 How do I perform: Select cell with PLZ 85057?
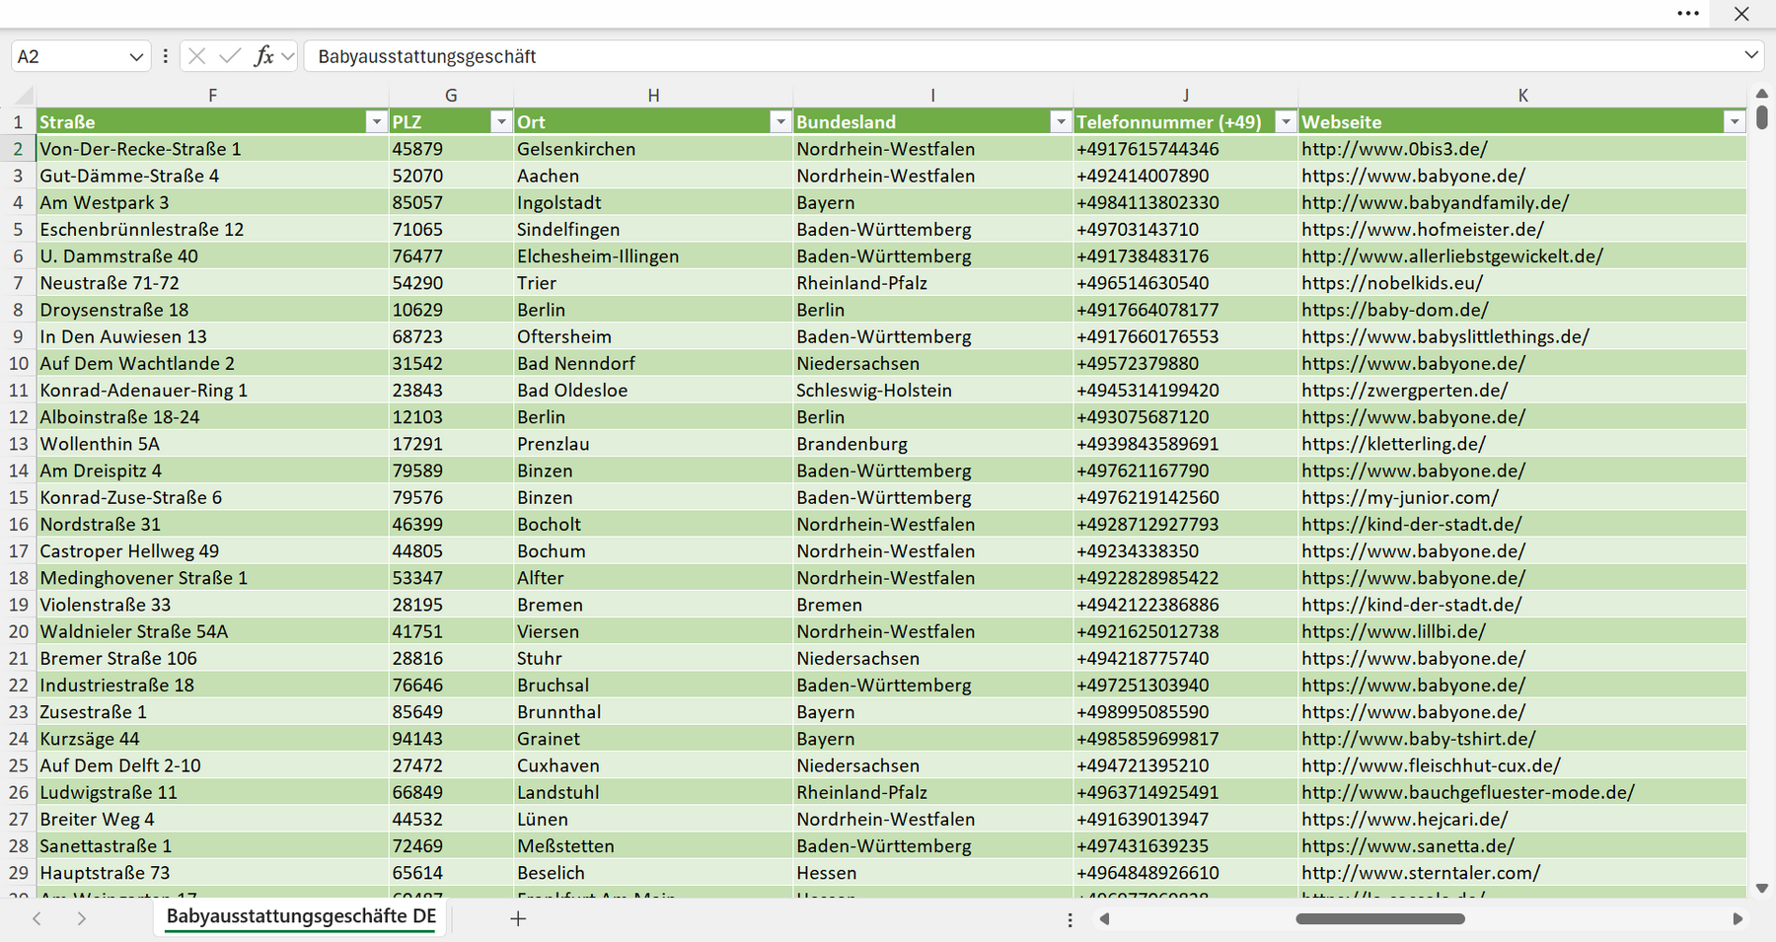click(x=451, y=202)
